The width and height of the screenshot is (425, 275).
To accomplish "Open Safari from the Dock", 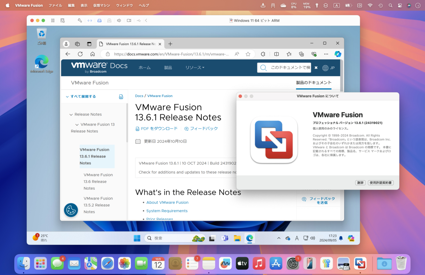I will point(108,263).
